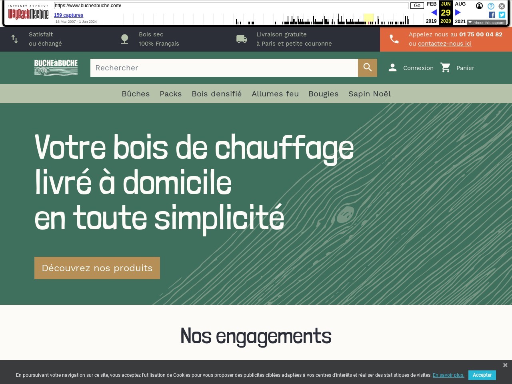This screenshot has width=512, height=384.
Task: Click the highlighted 2020 timeline marker
Action: [x=368, y=19]
